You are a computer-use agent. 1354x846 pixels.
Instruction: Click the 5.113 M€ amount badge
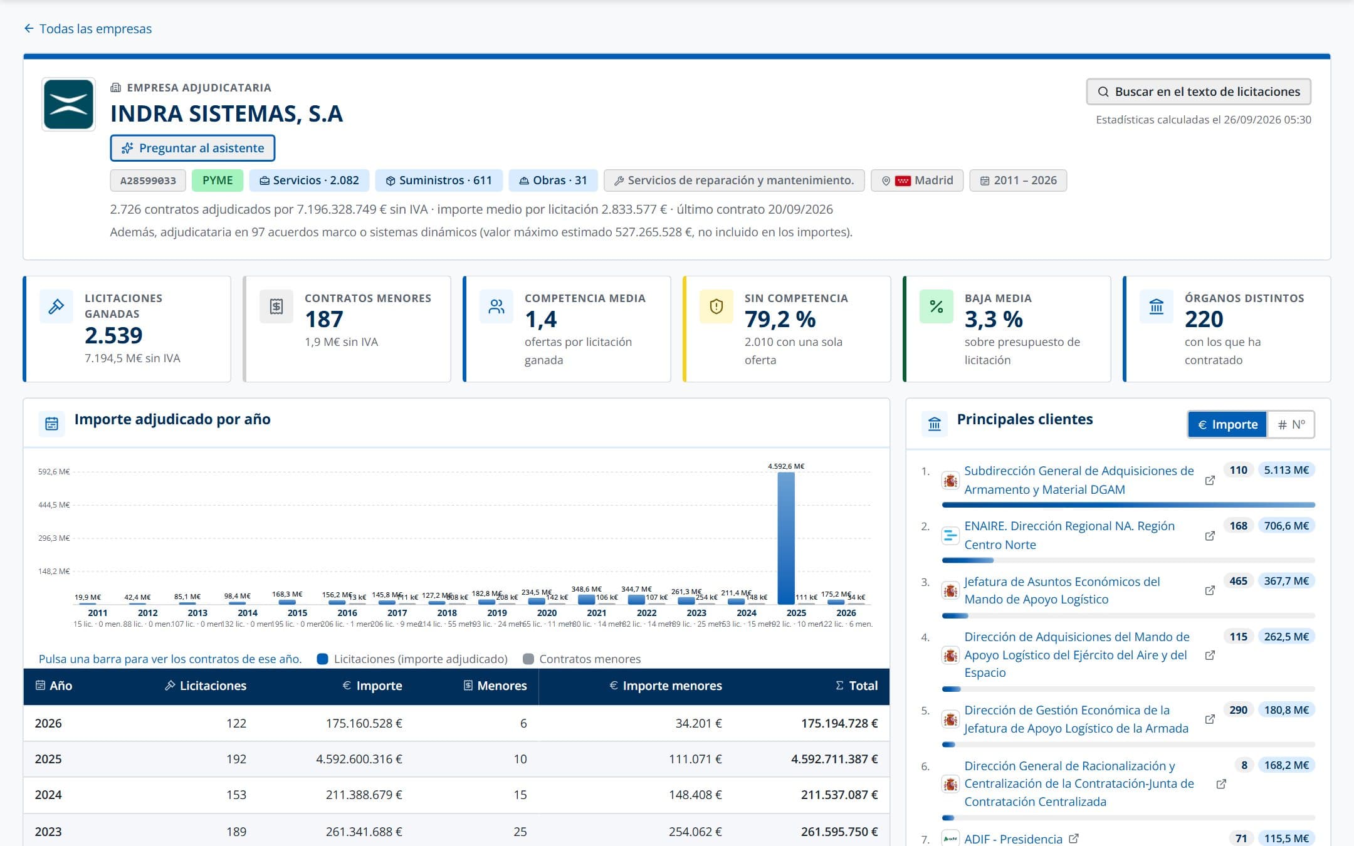point(1286,470)
